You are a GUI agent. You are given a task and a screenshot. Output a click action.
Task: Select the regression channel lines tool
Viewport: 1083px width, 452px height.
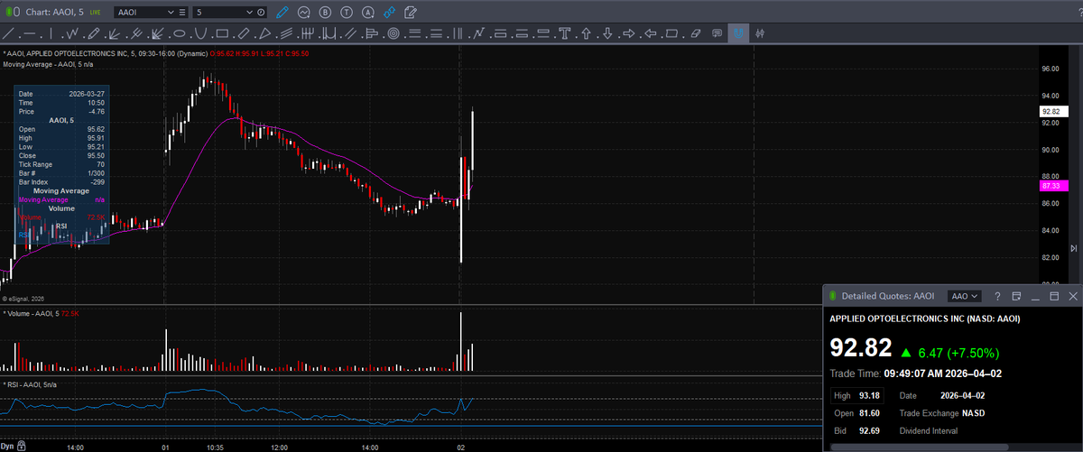[x=286, y=34]
